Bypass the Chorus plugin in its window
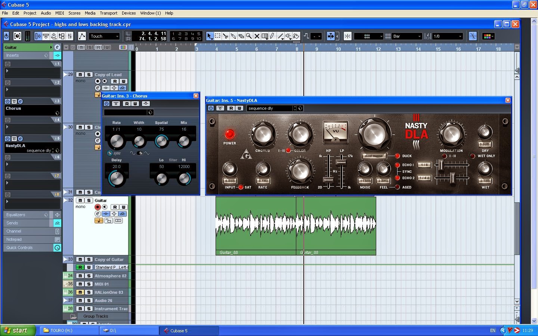538x336 pixels. 116,104
